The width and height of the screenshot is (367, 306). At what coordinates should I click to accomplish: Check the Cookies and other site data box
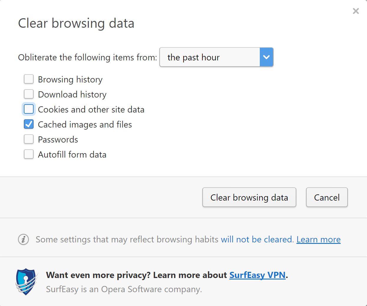(x=29, y=109)
